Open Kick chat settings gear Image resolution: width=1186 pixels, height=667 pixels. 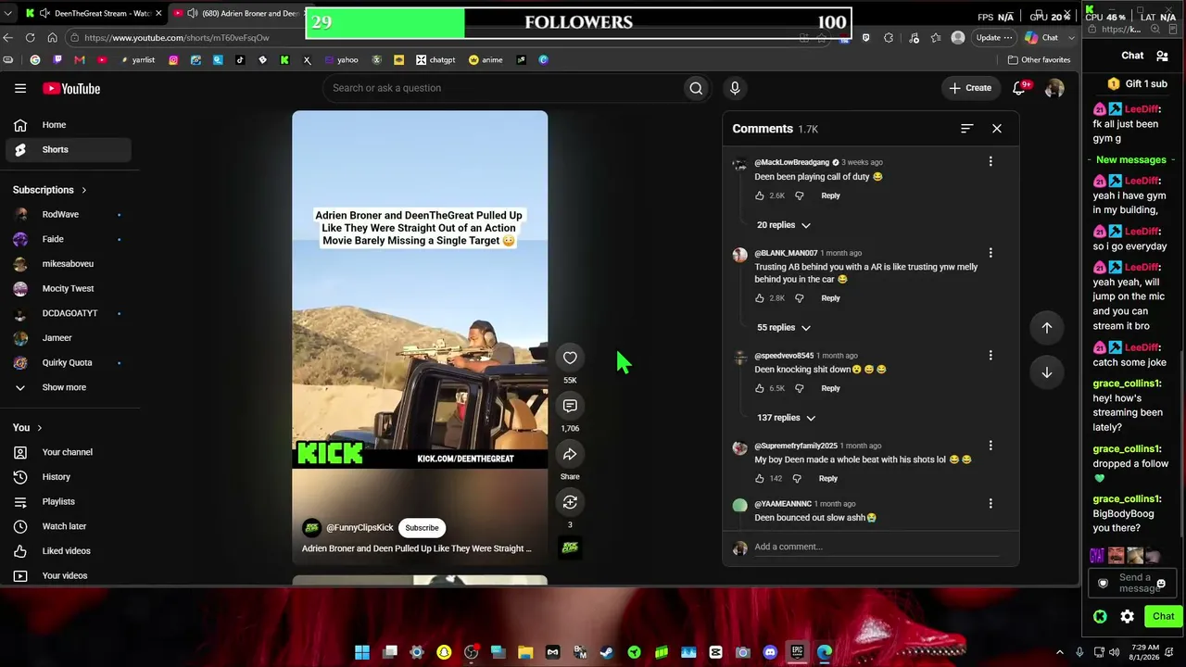click(x=1128, y=616)
